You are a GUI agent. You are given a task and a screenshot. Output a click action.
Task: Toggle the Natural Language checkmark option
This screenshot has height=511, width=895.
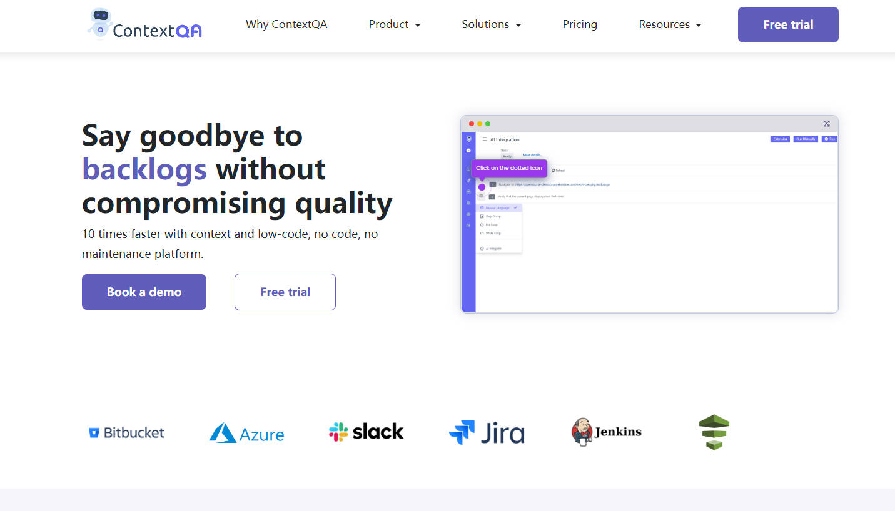click(x=515, y=207)
